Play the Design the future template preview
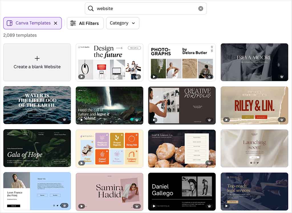The width and height of the screenshot is (292, 213). [x=82, y=77]
